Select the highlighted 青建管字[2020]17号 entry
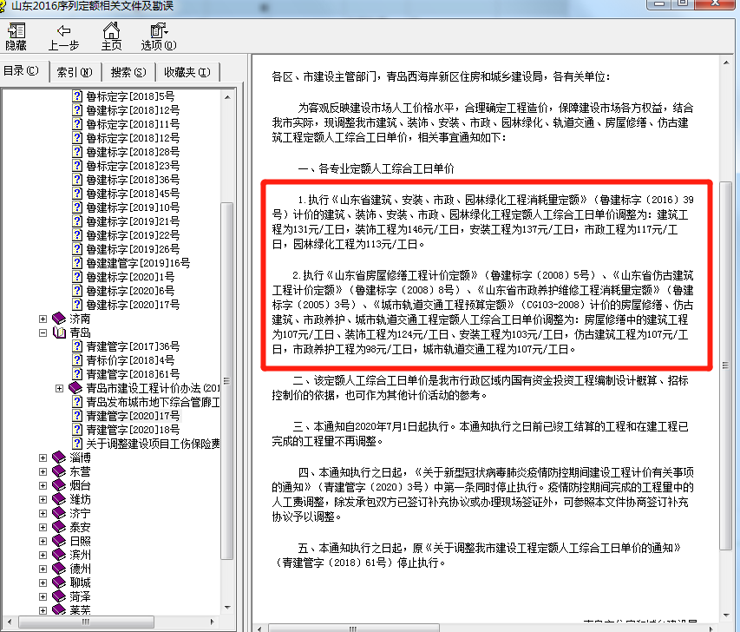740x632 pixels. 133,416
